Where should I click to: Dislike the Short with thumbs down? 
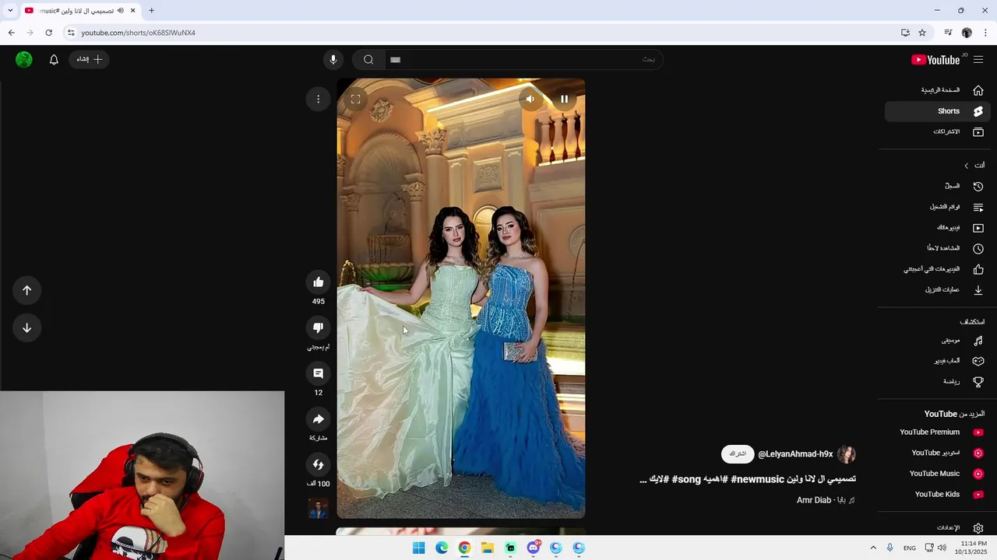tap(318, 327)
